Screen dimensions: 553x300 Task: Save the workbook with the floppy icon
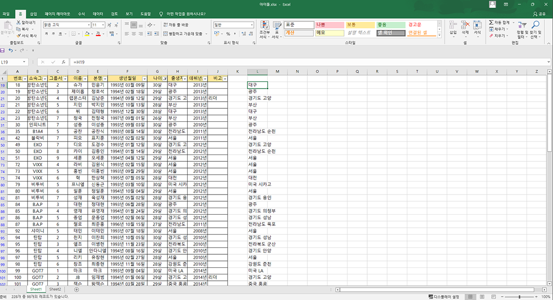click(x=2, y=51)
